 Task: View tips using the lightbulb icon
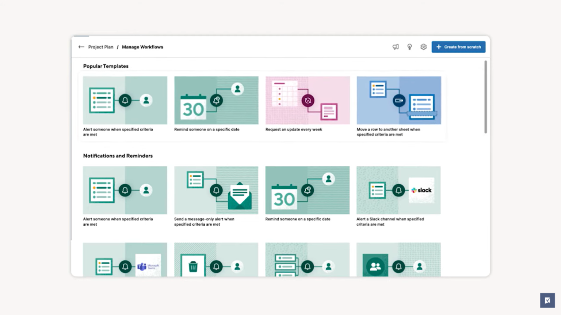coord(409,47)
